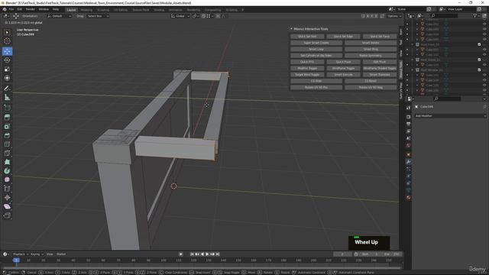Toggle proportional editing
Image resolution: width=489 pixels, height=275 pixels.
point(218,16)
